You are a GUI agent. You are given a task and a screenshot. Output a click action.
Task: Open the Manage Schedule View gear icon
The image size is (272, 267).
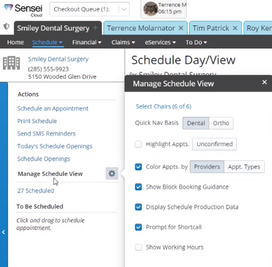click(112, 174)
